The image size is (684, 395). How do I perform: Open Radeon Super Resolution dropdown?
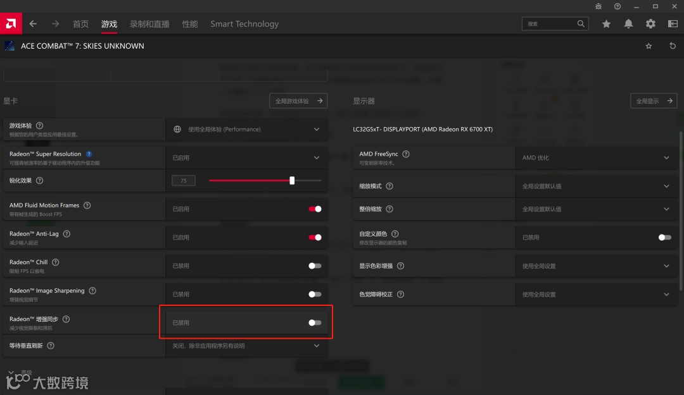246,157
